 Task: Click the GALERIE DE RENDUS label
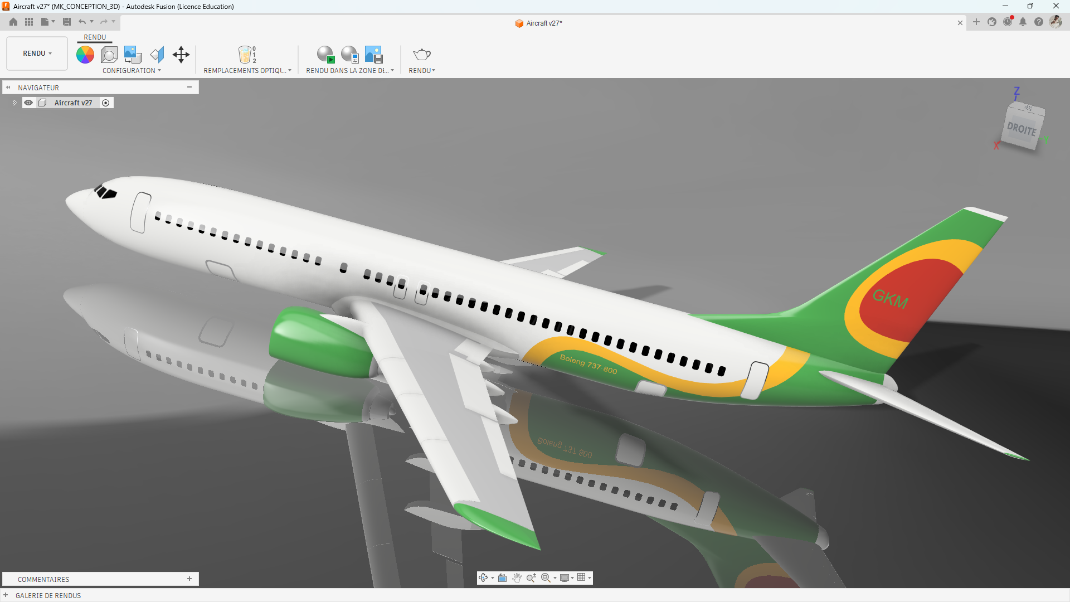click(x=48, y=596)
